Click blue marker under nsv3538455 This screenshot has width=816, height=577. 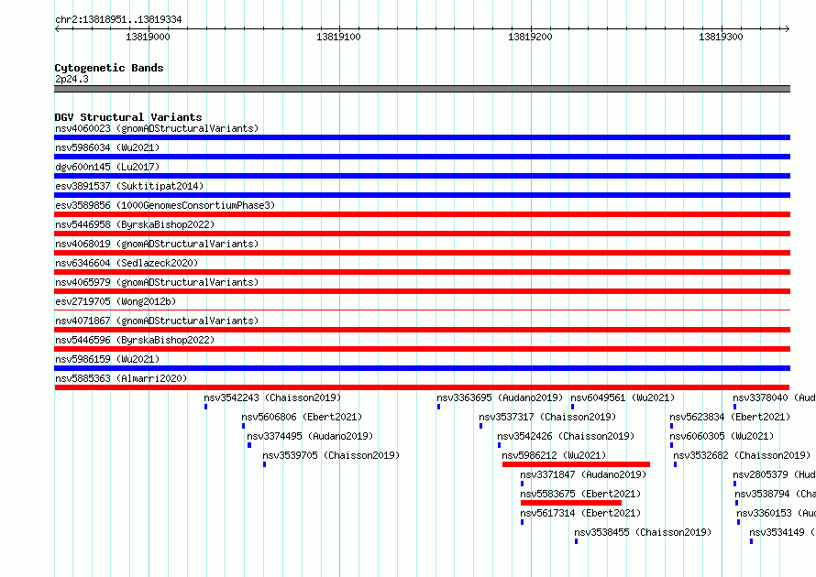coord(576,541)
